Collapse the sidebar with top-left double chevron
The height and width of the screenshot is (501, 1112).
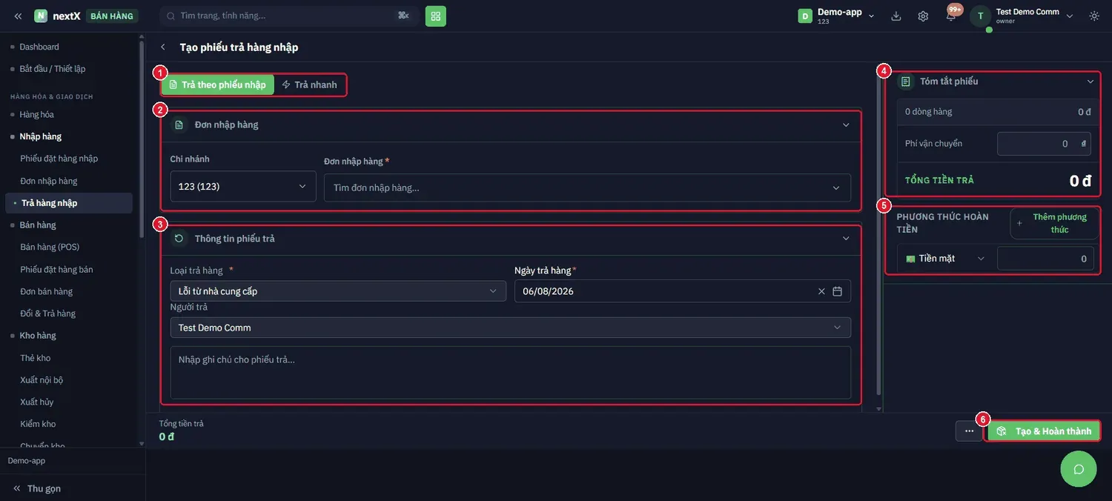(x=18, y=16)
